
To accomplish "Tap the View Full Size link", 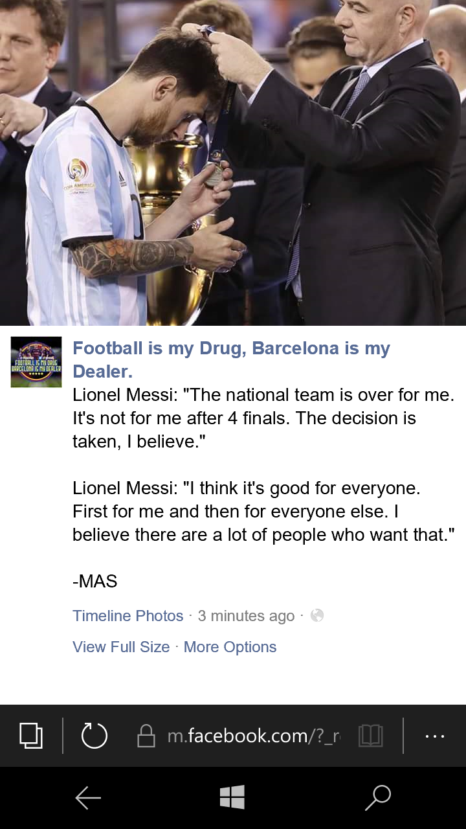I will (121, 647).
